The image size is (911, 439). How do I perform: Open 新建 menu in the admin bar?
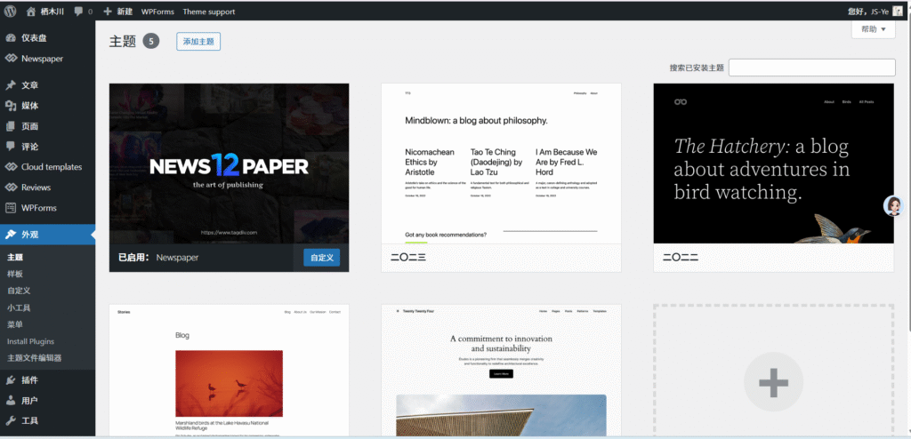[x=124, y=12]
